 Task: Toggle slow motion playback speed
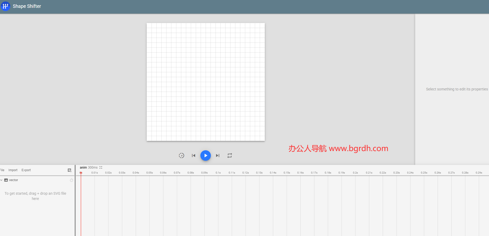182,156
